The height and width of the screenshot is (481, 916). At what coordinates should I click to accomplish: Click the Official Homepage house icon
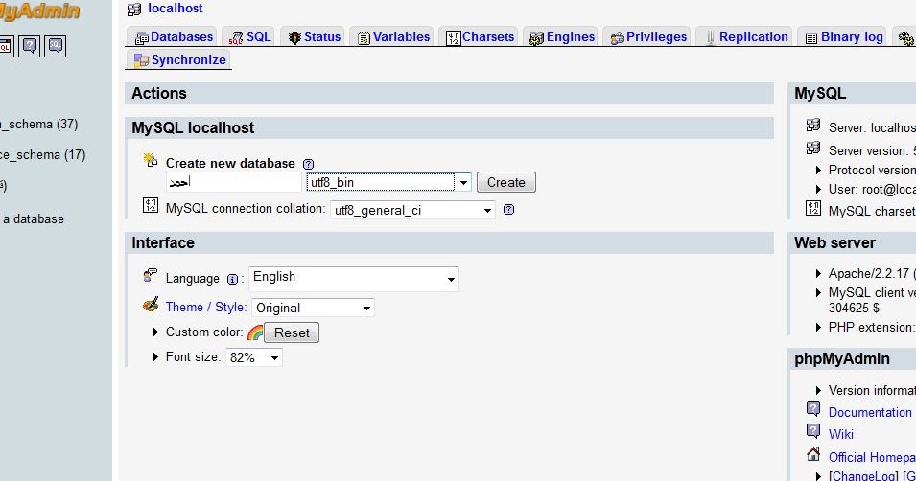[813, 453]
